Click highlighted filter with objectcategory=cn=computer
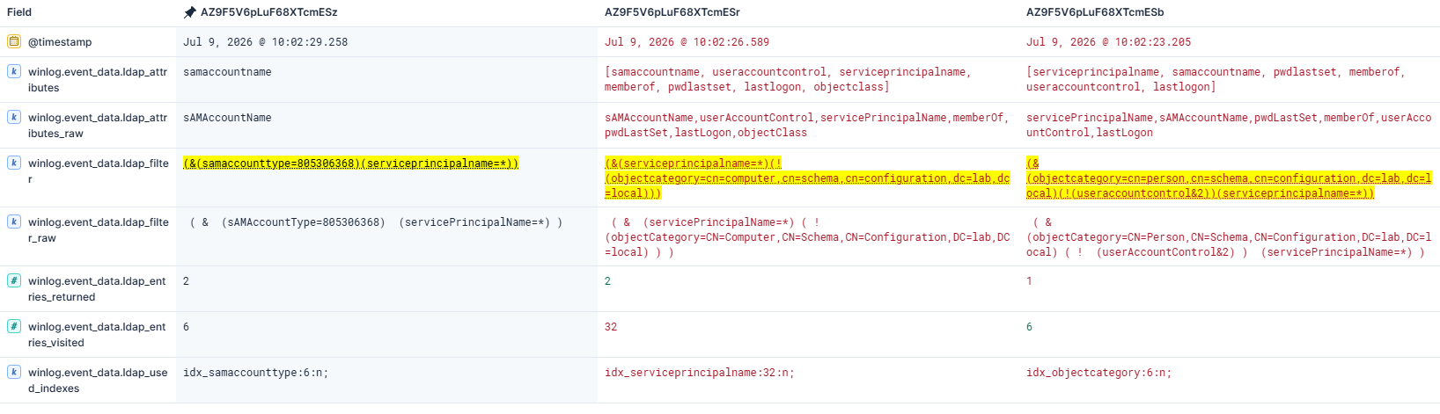1440x414 pixels. (x=807, y=178)
